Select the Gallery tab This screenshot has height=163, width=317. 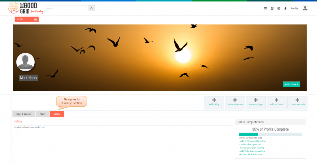(x=57, y=114)
